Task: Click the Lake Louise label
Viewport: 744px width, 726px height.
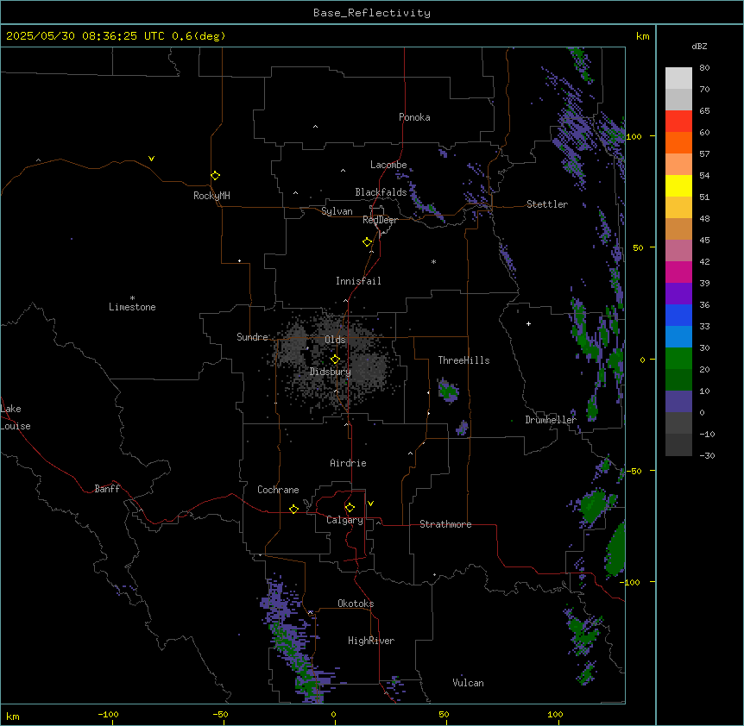Action: [14, 417]
